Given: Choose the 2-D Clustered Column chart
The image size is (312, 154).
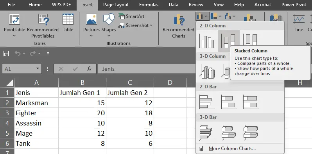Looking at the screenshot, I should click(207, 41).
